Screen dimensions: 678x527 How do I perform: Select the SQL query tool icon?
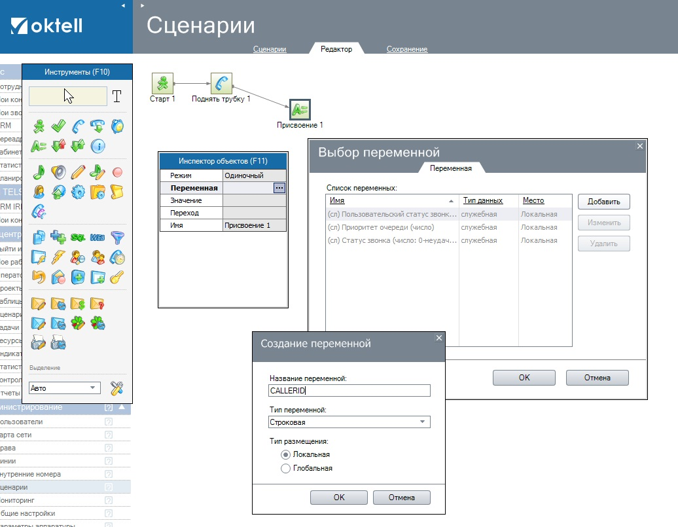[x=79, y=238]
